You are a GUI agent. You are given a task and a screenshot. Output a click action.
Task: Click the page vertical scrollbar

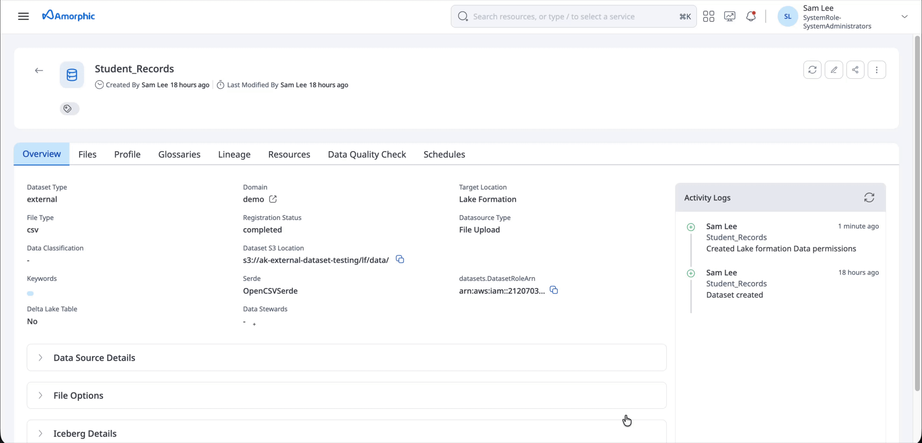click(x=917, y=213)
